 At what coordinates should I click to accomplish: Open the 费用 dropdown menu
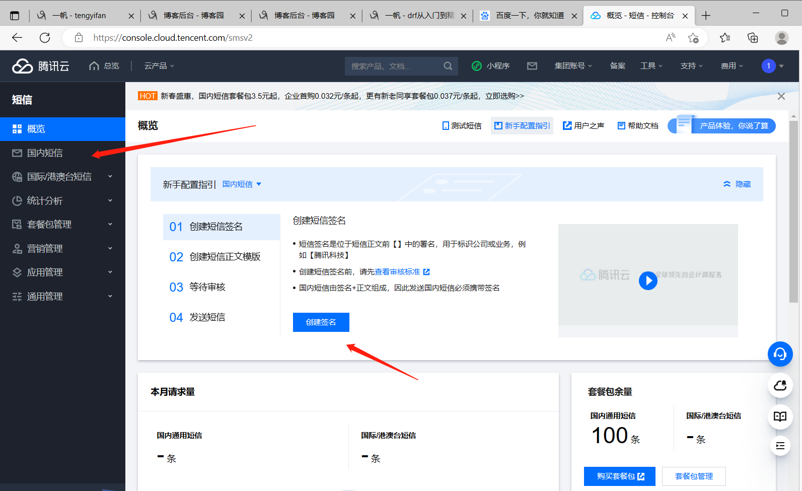732,66
